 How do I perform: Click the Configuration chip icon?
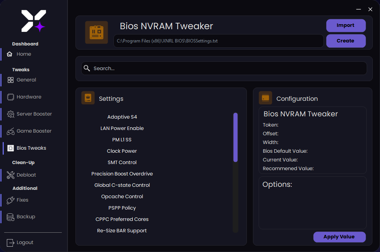tap(265, 98)
